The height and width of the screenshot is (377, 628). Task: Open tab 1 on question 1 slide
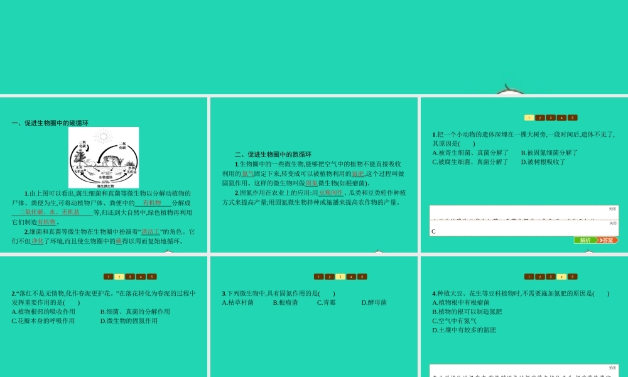tap(529, 117)
